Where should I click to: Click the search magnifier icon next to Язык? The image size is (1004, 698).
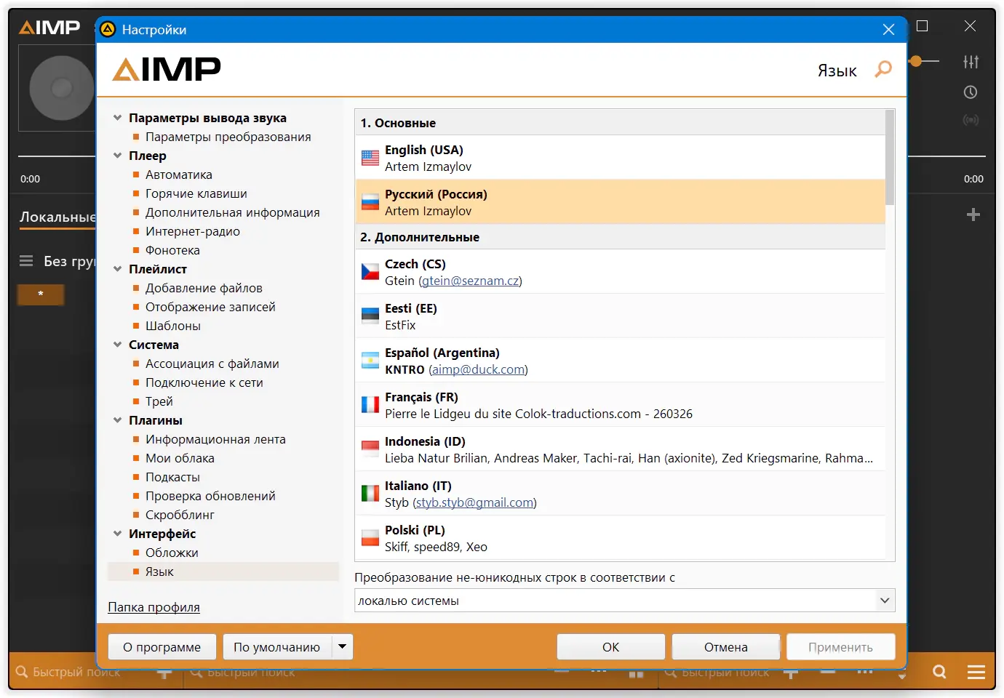click(x=883, y=70)
